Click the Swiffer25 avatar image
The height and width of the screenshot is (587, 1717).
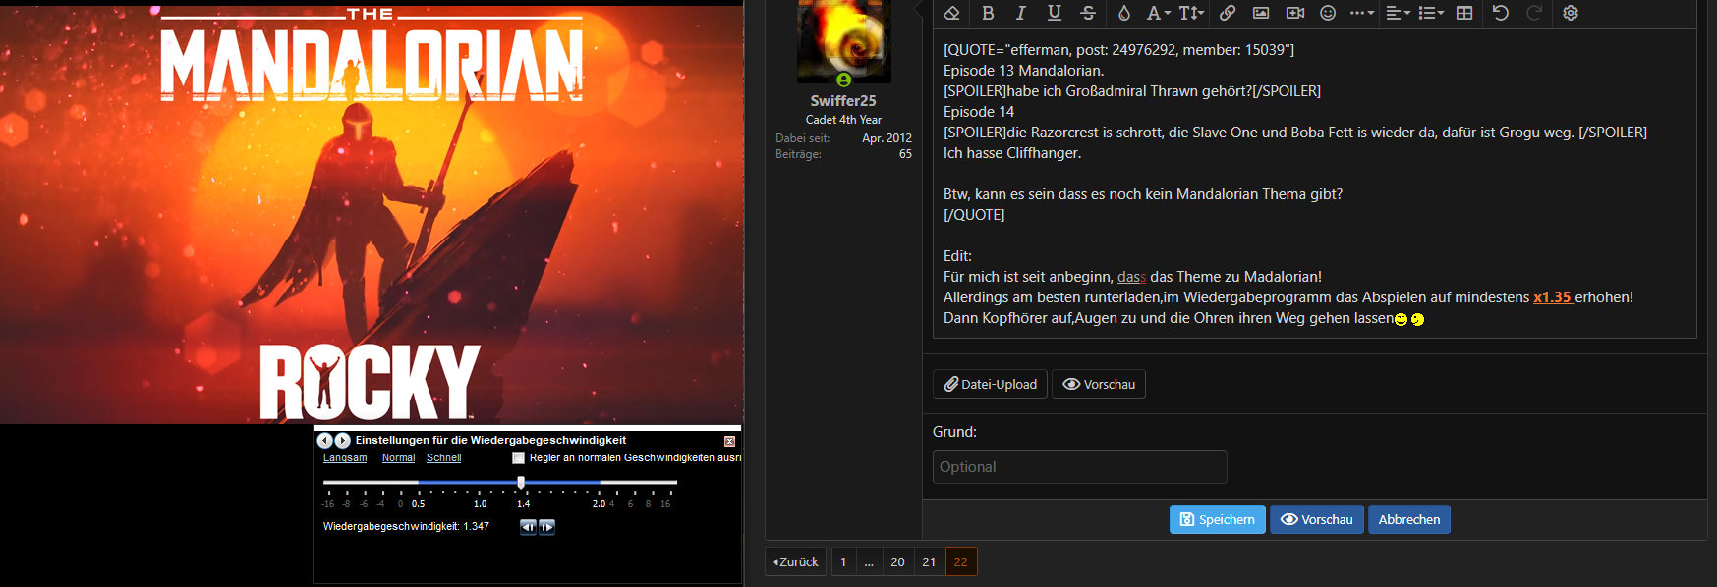843,40
